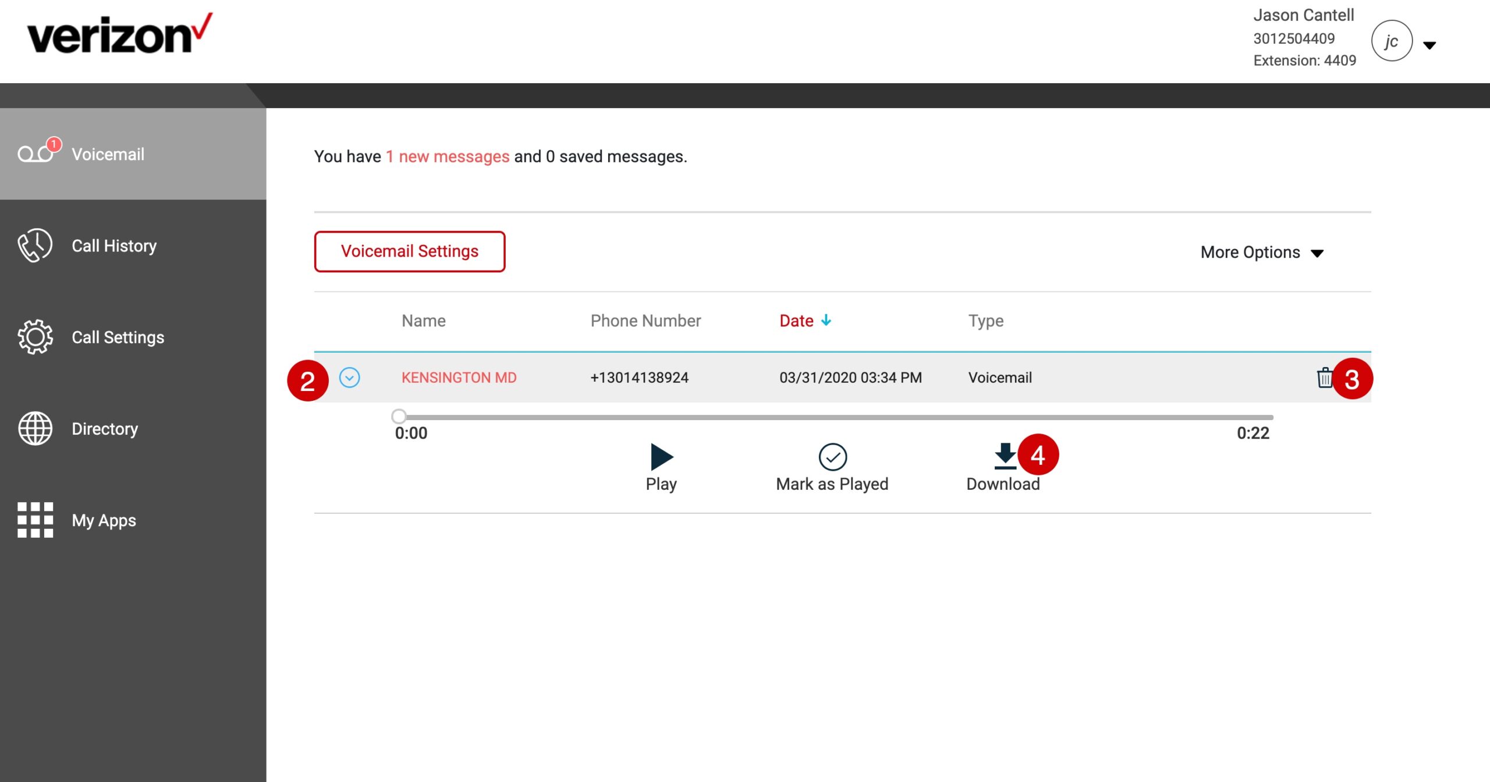The height and width of the screenshot is (782, 1490).
Task: Click the Jason Cantell account name
Action: tap(1303, 15)
